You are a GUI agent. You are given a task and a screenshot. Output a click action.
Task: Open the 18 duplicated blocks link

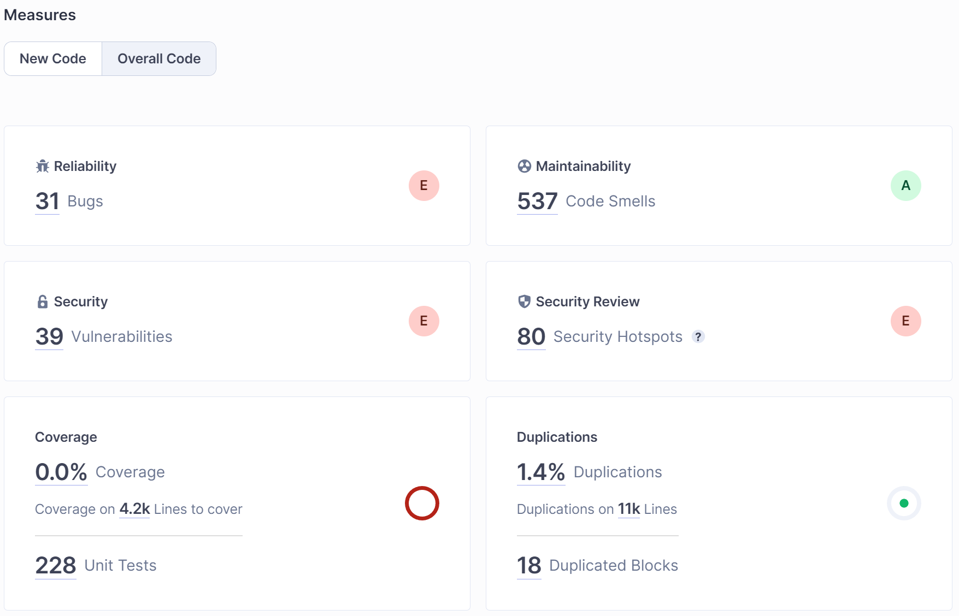(x=529, y=565)
